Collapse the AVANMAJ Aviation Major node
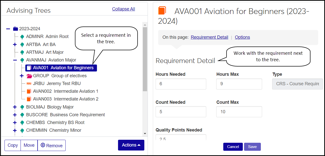325x156 pixels. pos(15,60)
